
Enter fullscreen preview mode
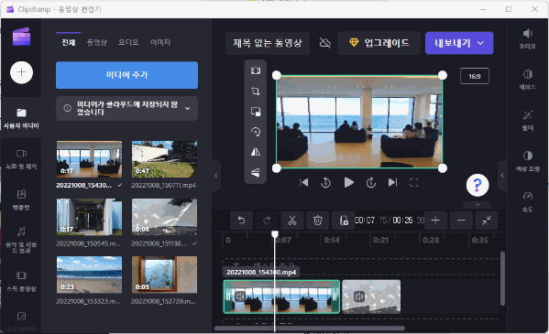(414, 183)
